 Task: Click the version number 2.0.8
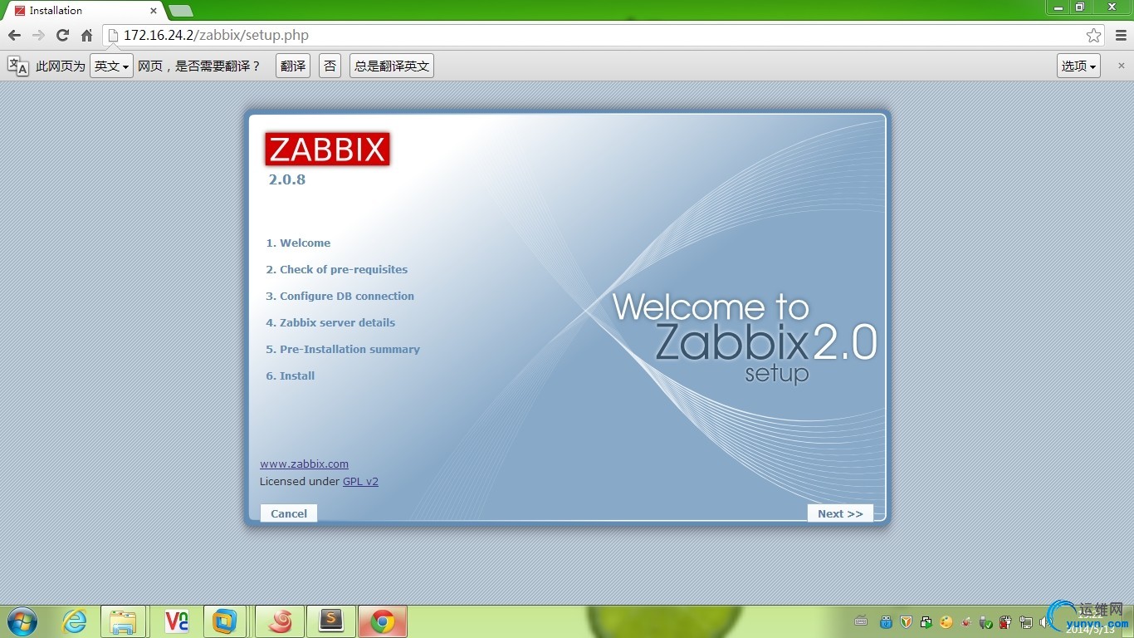[x=287, y=179]
